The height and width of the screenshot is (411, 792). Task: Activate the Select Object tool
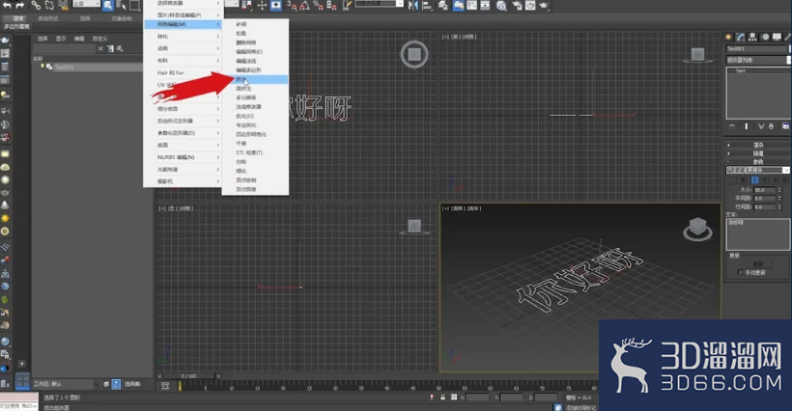pos(108,6)
